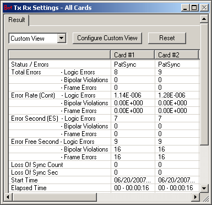
Task: Open the Custom View dropdown arrow
Action: (x=62, y=38)
